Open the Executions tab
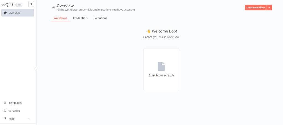The image size is (283, 125). (x=100, y=18)
